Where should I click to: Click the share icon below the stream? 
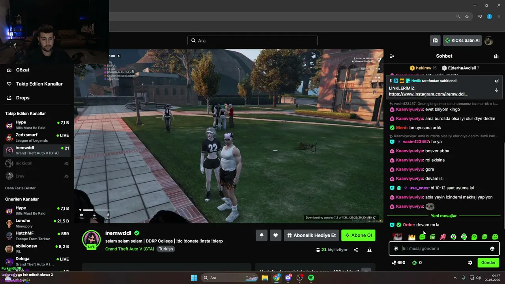point(356,250)
